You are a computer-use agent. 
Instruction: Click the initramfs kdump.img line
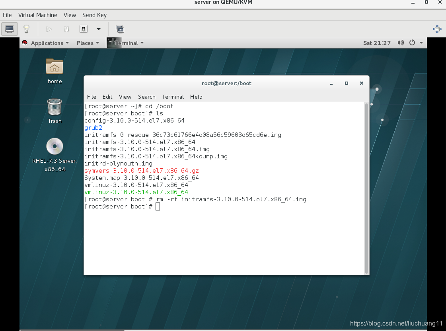point(156,156)
